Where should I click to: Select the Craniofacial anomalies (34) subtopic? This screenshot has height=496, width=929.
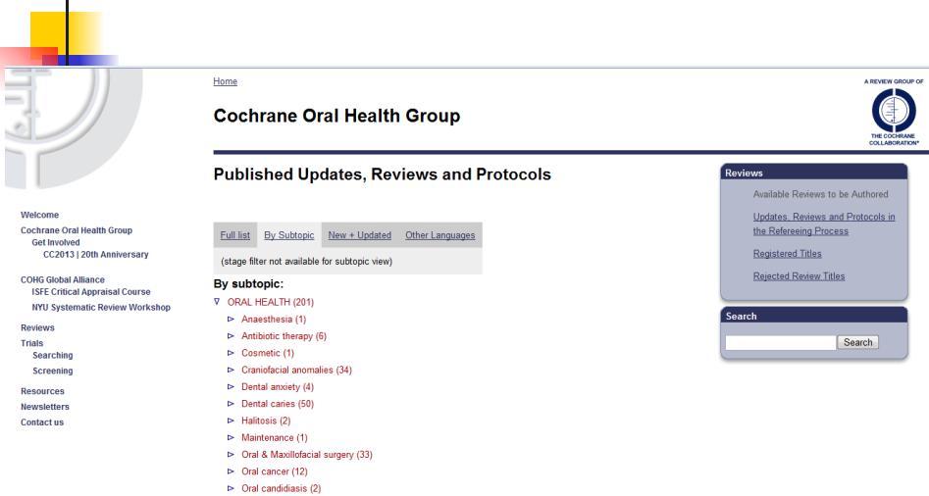tap(297, 370)
